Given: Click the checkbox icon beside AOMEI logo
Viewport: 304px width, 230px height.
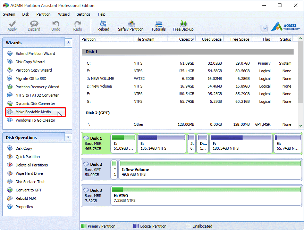Looking at the screenshot, I should 264,28.
